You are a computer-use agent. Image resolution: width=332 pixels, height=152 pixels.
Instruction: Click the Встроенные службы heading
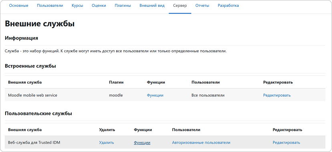pos(30,66)
